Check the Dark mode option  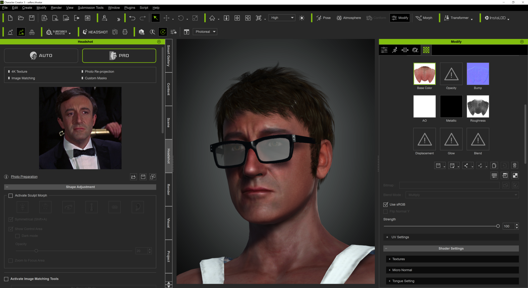pyautogui.click(x=17, y=236)
